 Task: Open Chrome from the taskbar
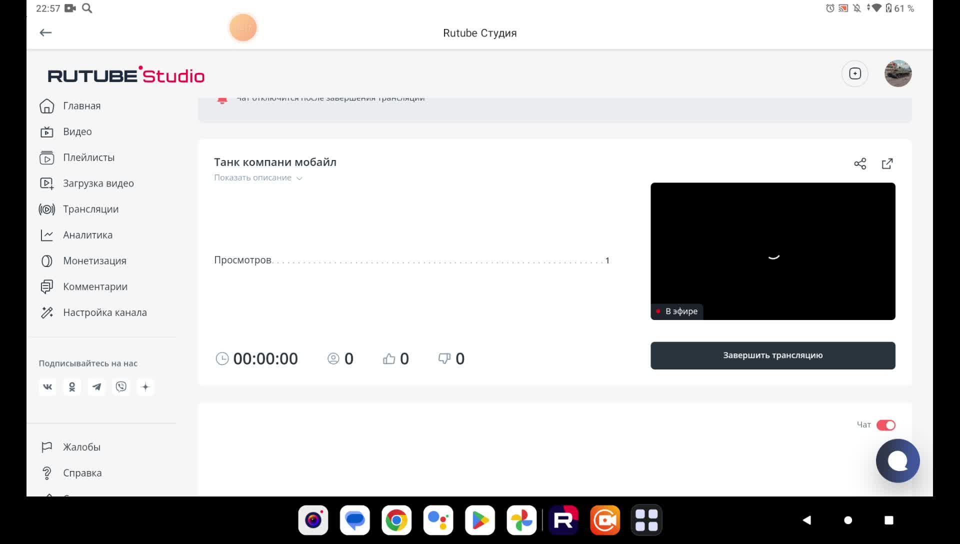(x=396, y=520)
